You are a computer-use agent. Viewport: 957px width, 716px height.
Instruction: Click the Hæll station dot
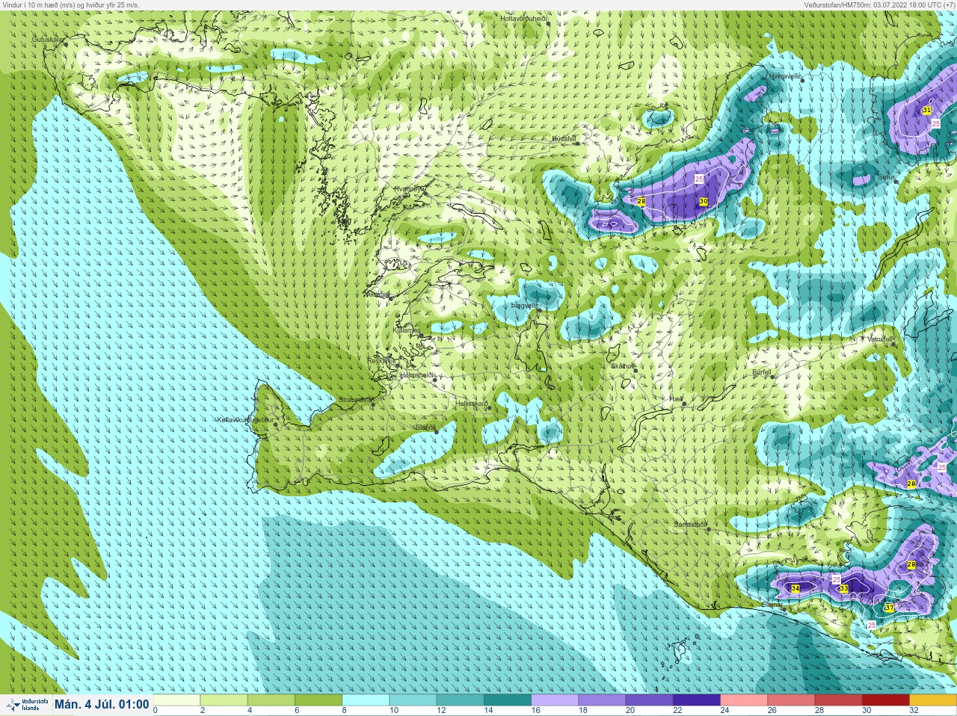pyautogui.click(x=684, y=404)
